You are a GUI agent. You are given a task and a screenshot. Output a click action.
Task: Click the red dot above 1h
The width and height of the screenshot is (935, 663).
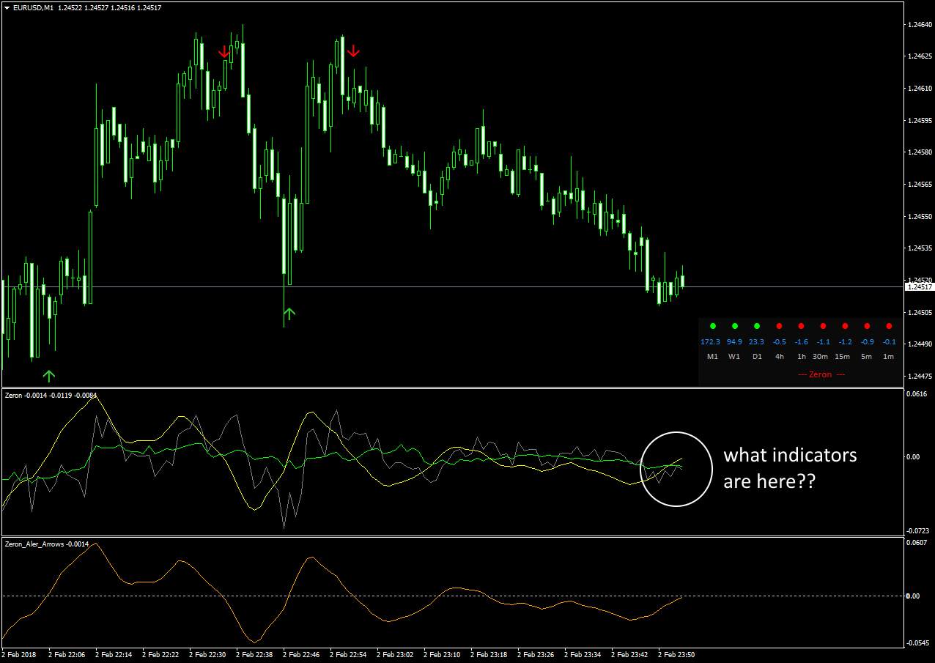[801, 326]
